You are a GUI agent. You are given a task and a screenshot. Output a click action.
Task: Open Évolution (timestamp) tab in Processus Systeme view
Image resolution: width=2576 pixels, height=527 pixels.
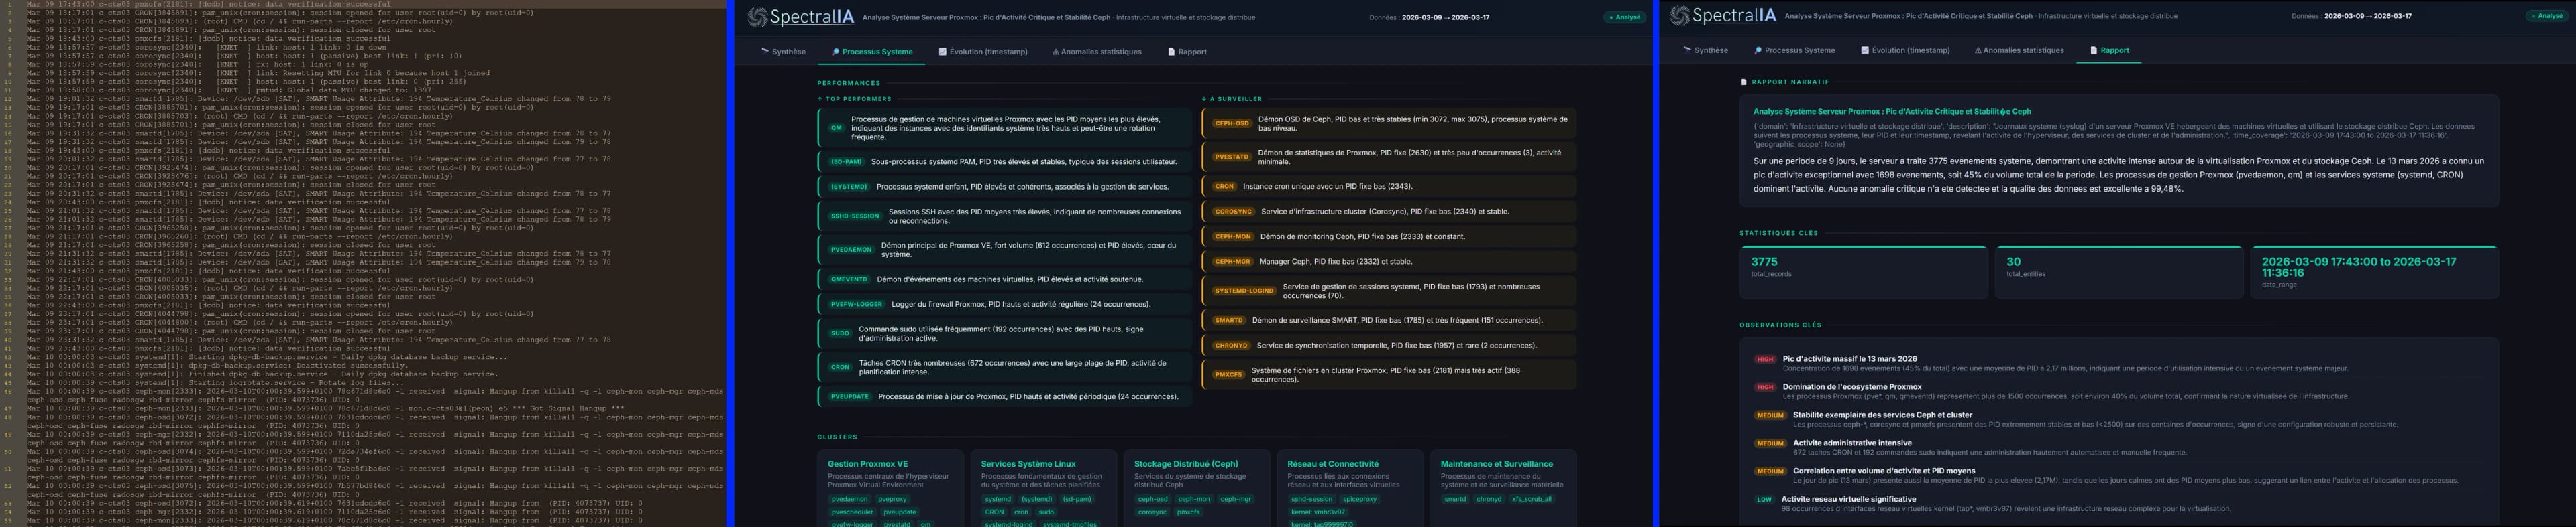pyautogui.click(x=983, y=52)
